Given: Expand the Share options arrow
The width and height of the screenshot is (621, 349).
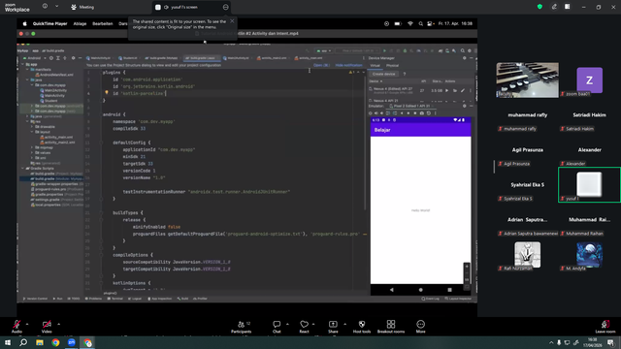Looking at the screenshot, I should 344,324.
